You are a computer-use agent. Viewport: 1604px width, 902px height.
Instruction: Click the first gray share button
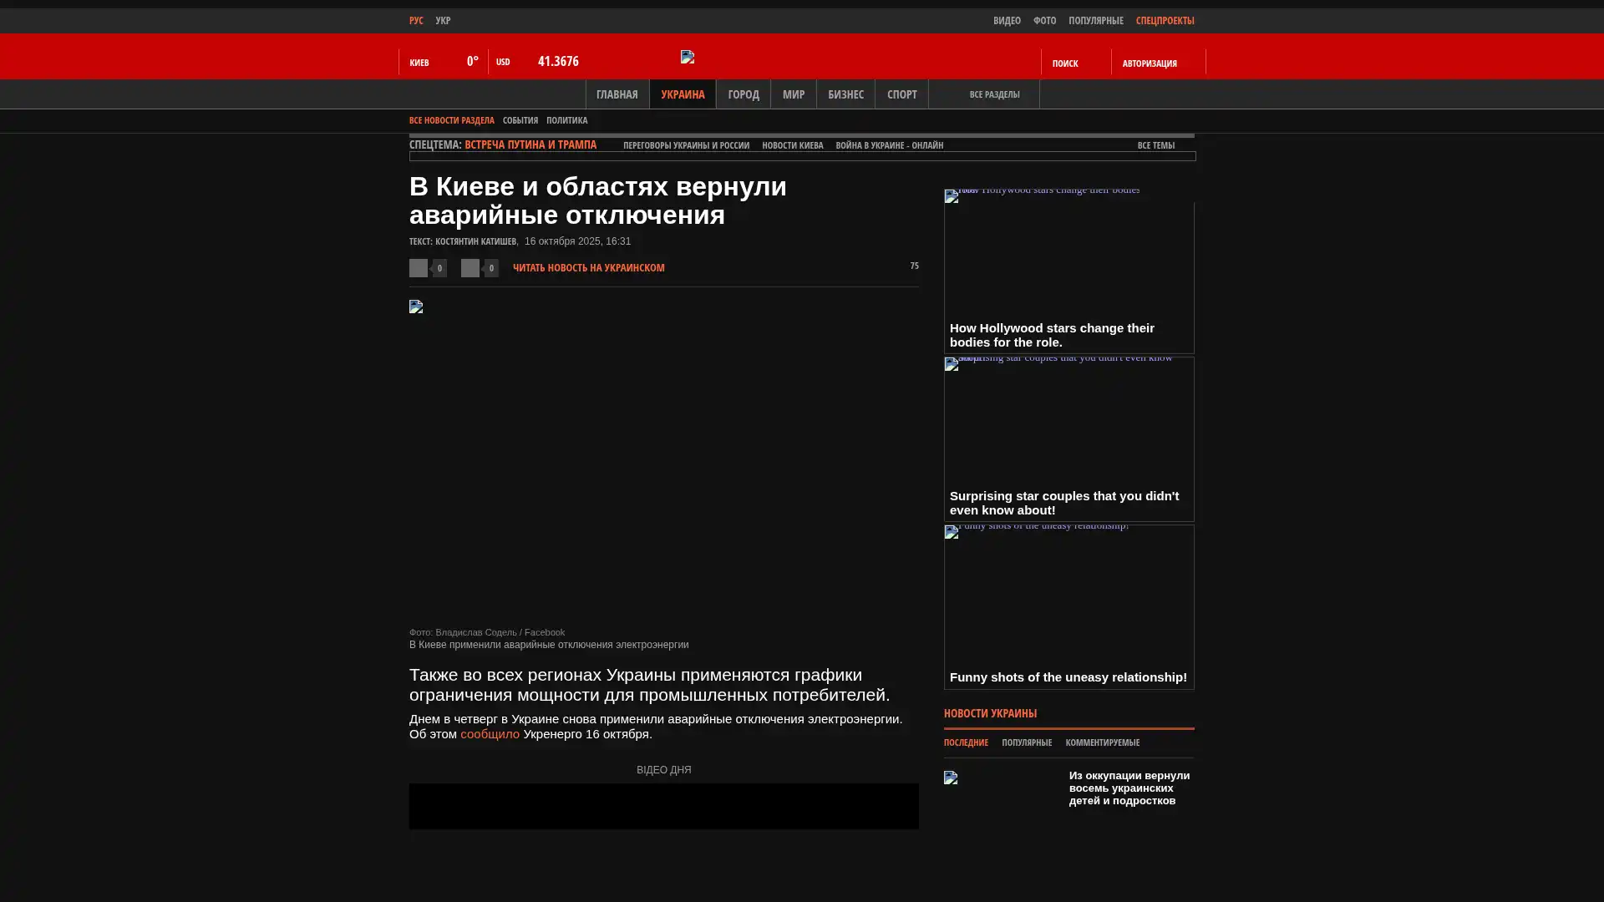[419, 267]
